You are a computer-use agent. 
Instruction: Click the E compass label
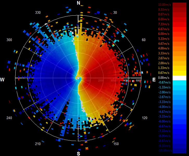tap(154, 80)
